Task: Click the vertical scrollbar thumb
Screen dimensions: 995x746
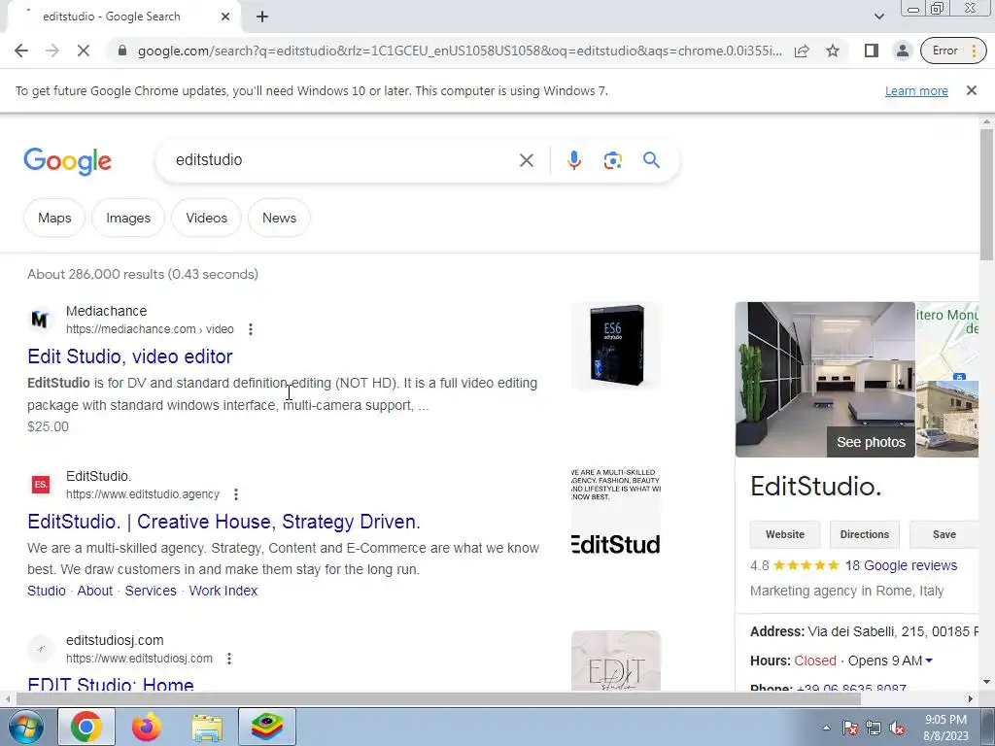Action: click(x=987, y=194)
